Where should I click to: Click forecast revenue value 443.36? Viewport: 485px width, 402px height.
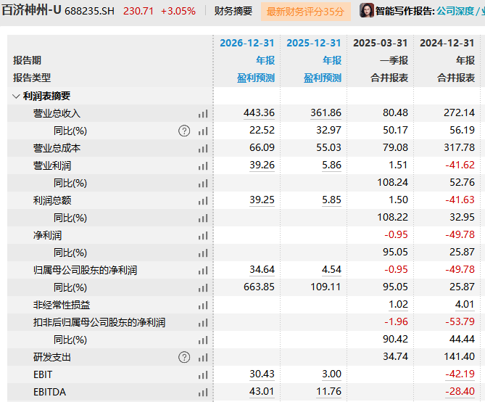[x=259, y=112]
